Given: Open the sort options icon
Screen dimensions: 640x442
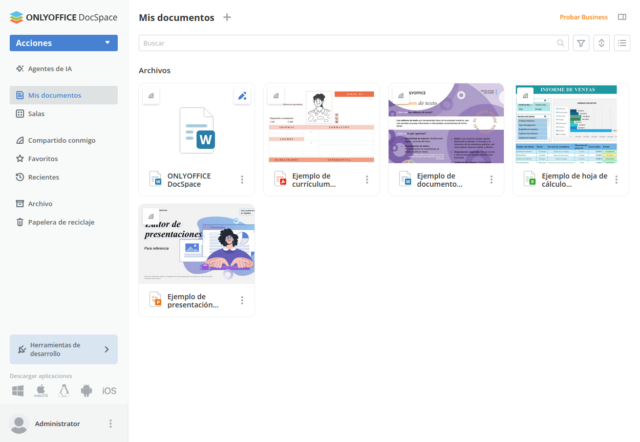Looking at the screenshot, I should 602,43.
